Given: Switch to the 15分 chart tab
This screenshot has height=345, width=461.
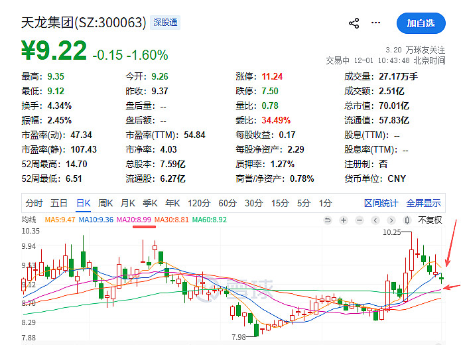Looking at the screenshot, I should 280,203.
